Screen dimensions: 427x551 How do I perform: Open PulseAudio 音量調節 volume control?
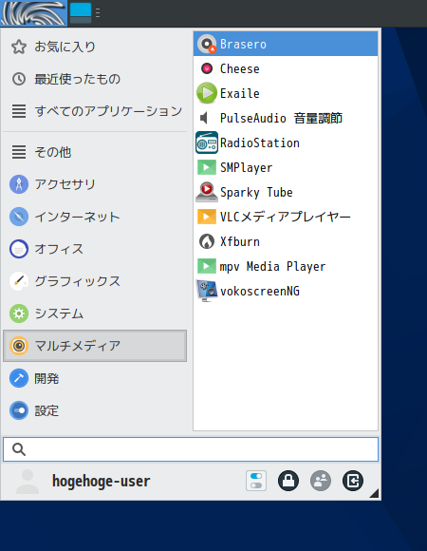pos(286,118)
